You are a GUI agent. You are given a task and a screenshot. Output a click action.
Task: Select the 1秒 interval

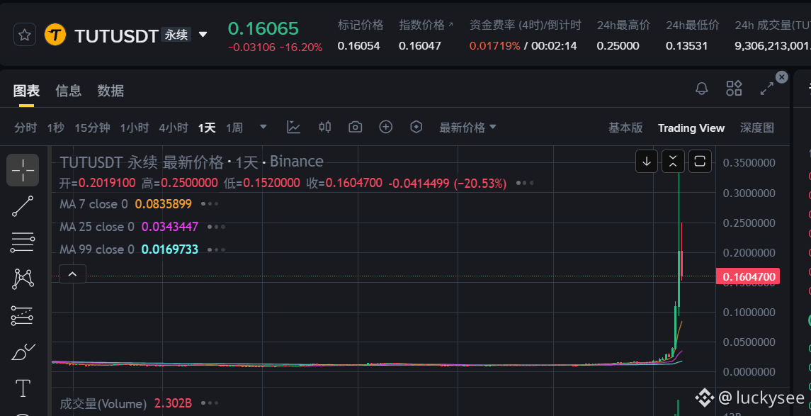pos(55,128)
